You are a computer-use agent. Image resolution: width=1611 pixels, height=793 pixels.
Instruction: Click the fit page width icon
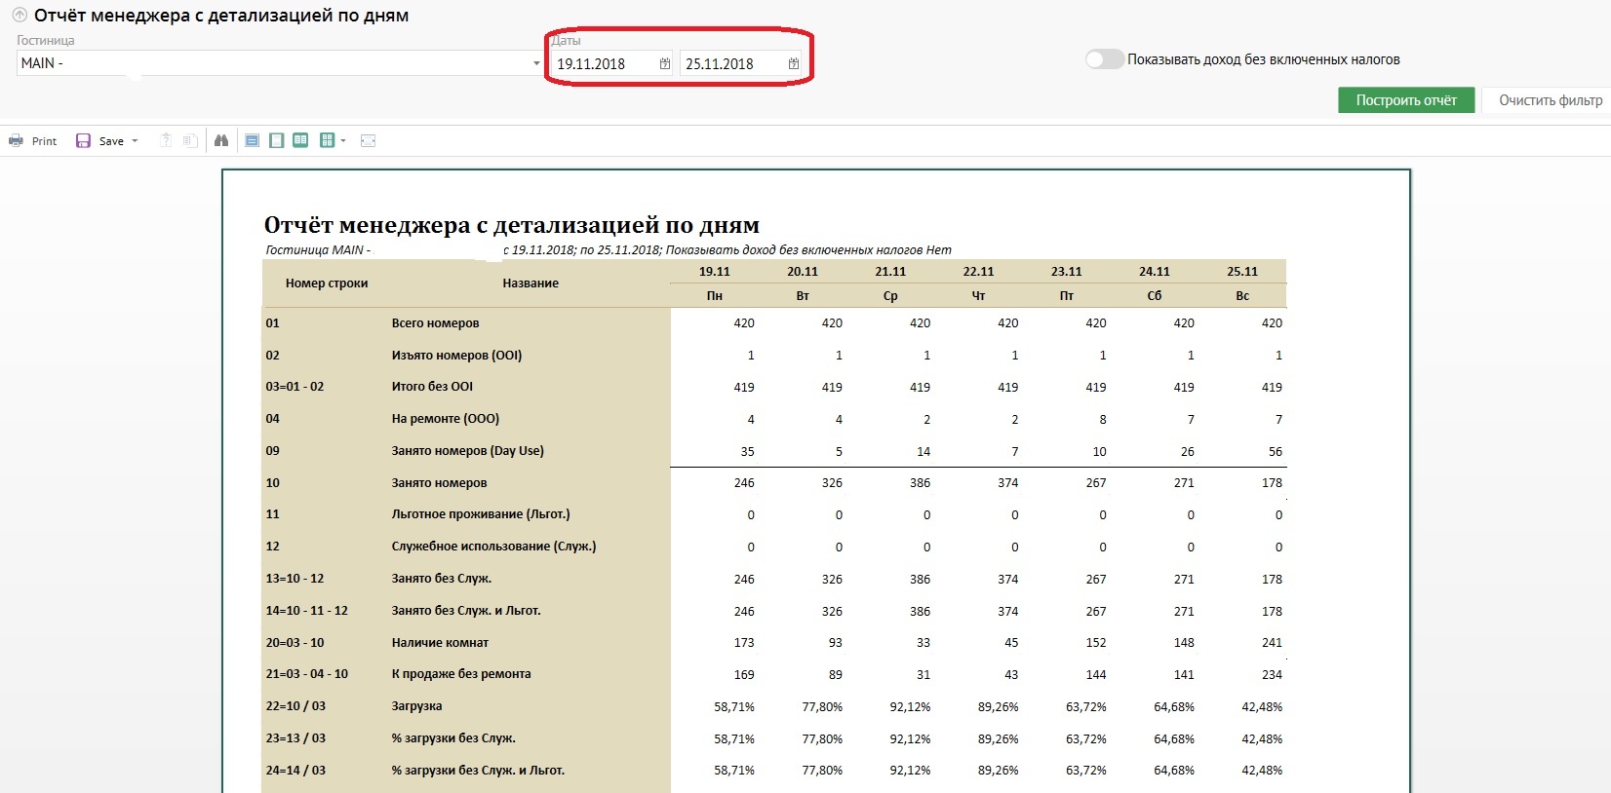pos(368,141)
